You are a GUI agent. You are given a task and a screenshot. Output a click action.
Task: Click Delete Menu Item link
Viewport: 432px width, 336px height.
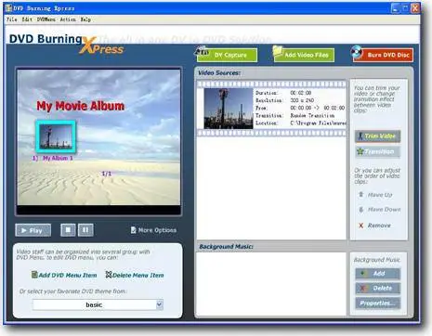[135, 275]
